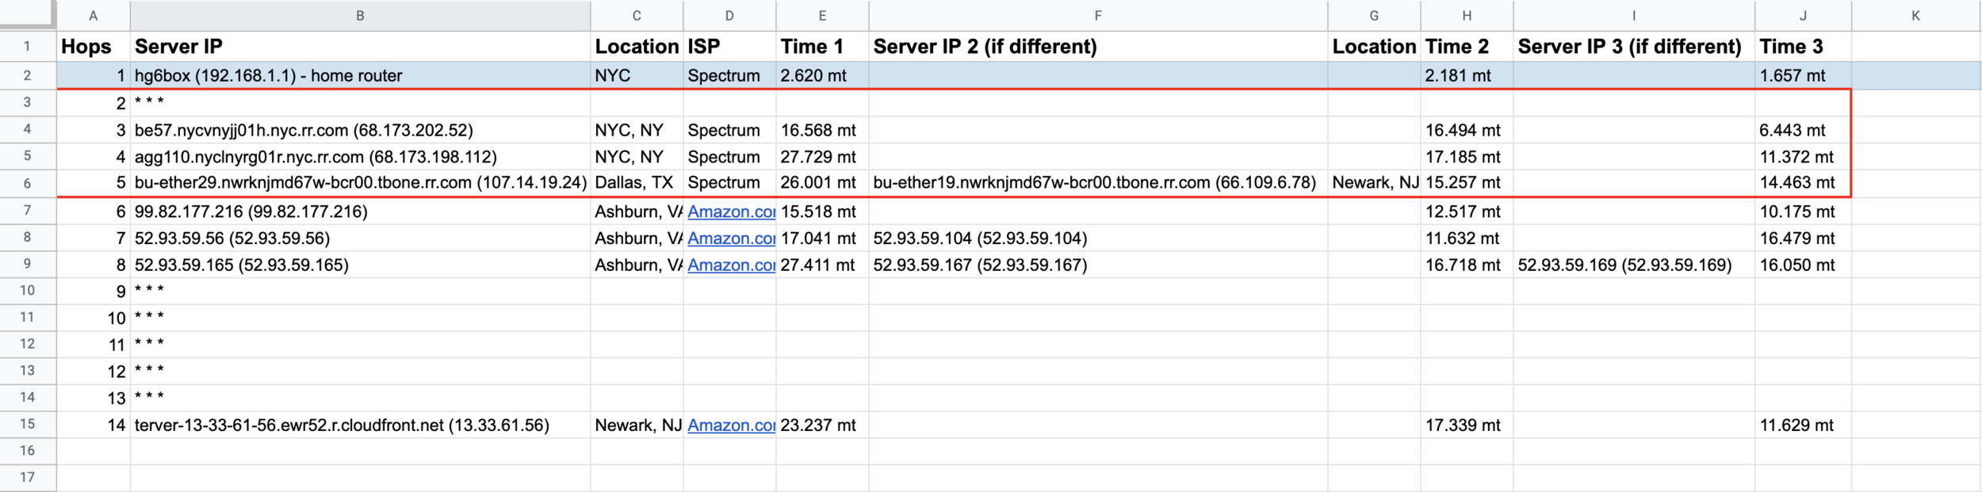Screen dimensions: 1982x492
Task: Click the '11.629 mt' time cell
Action: [1803, 425]
